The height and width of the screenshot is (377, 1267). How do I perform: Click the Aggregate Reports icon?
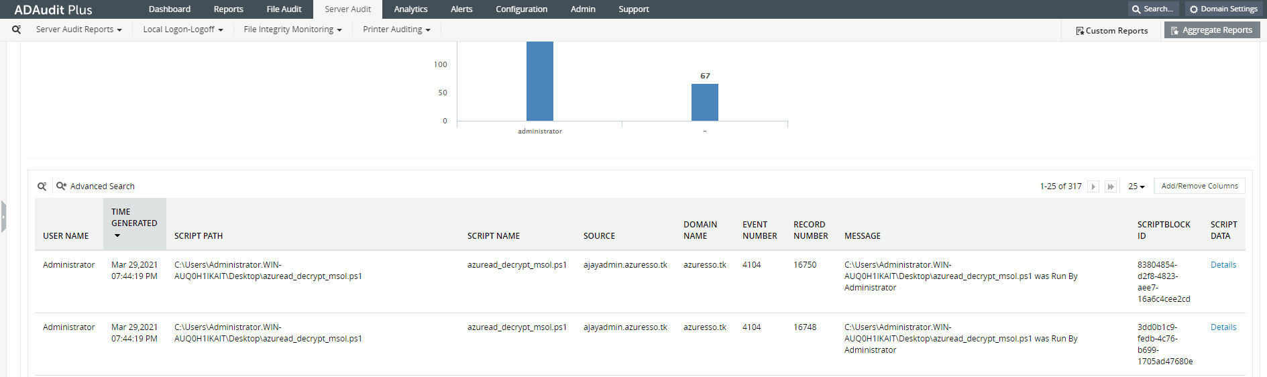point(1174,31)
